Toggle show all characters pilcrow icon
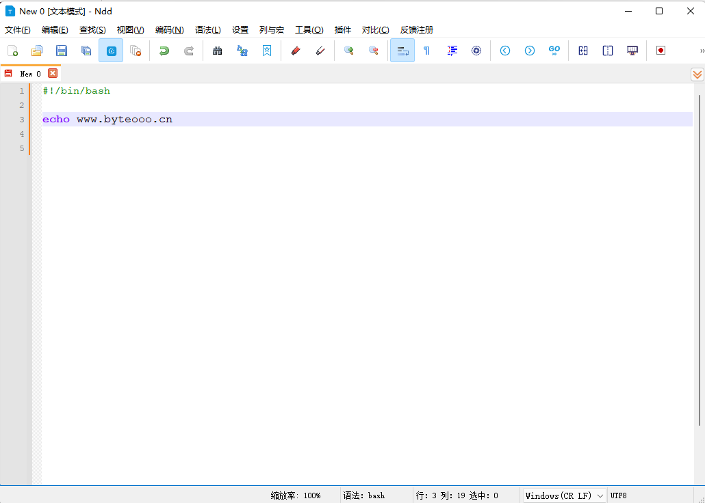705x503 pixels. [x=426, y=51]
